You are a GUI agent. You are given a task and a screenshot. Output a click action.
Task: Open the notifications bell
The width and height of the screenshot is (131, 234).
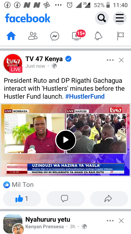(x=99, y=36)
